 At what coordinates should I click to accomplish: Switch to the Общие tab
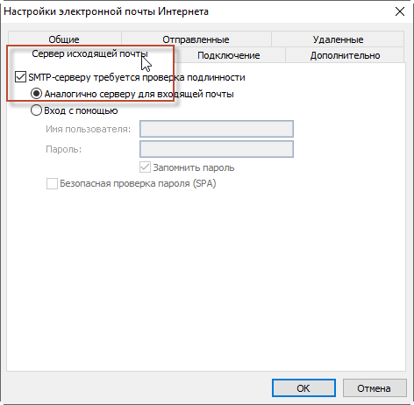pos(64,39)
